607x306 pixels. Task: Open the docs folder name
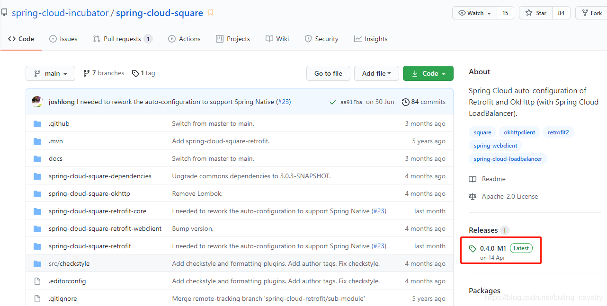(55, 159)
